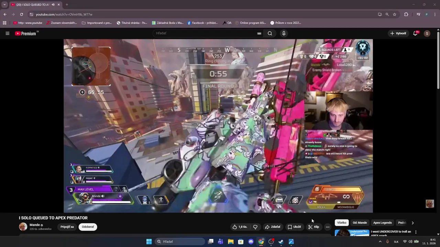Click Uložiť save button
This screenshot has height=247, width=440.
[294, 227]
